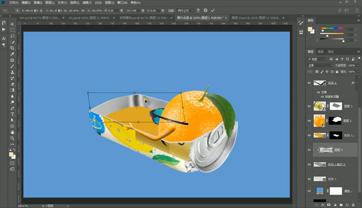Screen dimensions: 362x208
Task: Open the 滤镜(T) menu
Action: point(87,2)
